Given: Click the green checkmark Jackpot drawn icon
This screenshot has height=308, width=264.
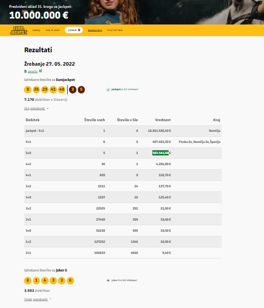Looking at the screenshot, I should [x=108, y=90].
